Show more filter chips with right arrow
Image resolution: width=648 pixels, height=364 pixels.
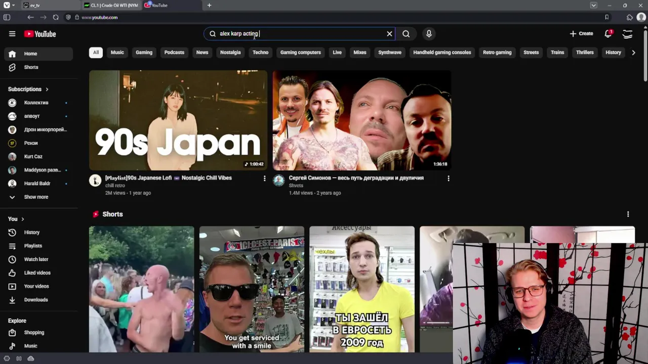pos(633,53)
